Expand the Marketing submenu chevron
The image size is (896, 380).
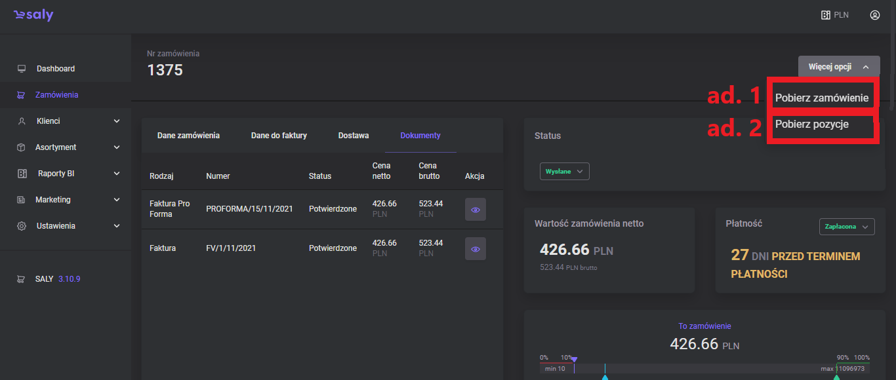pyautogui.click(x=117, y=200)
